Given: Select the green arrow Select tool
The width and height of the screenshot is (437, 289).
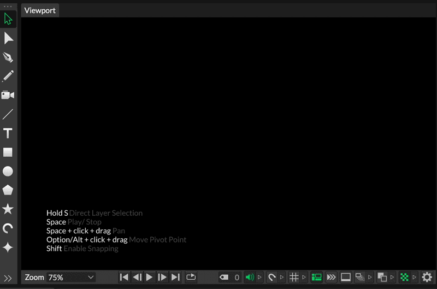Looking at the screenshot, I should 8,19.
